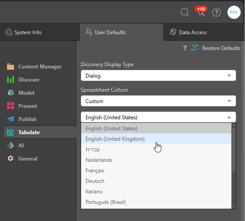The width and height of the screenshot is (245, 221).
Task: Click the language list scrollbar down arrow
Action: pyautogui.click(x=234, y=207)
